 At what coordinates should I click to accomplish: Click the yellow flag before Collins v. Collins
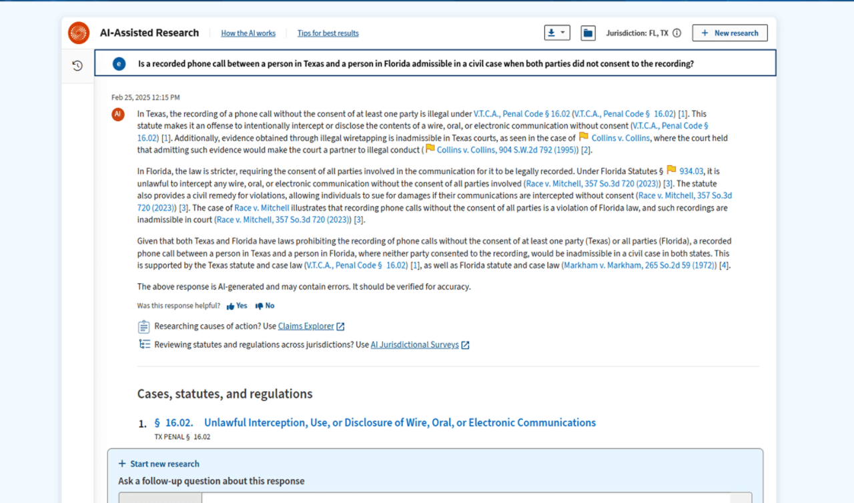[x=584, y=137]
